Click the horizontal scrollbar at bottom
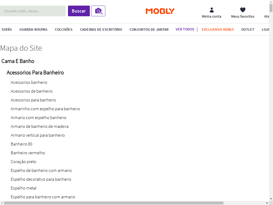The width and height of the screenshot is (273, 205). (x=114, y=203)
